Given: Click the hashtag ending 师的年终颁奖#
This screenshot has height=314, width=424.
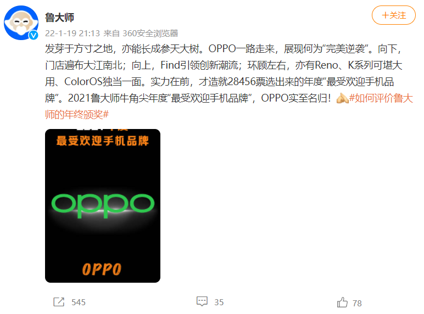Looking at the screenshot, I should (77, 115).
